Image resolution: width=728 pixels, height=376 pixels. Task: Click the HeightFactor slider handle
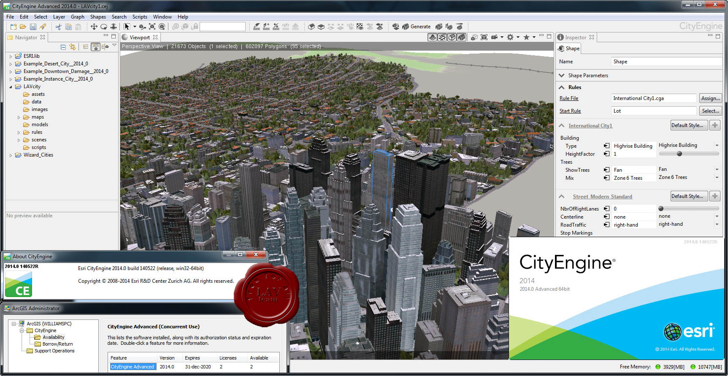(679, 154)
